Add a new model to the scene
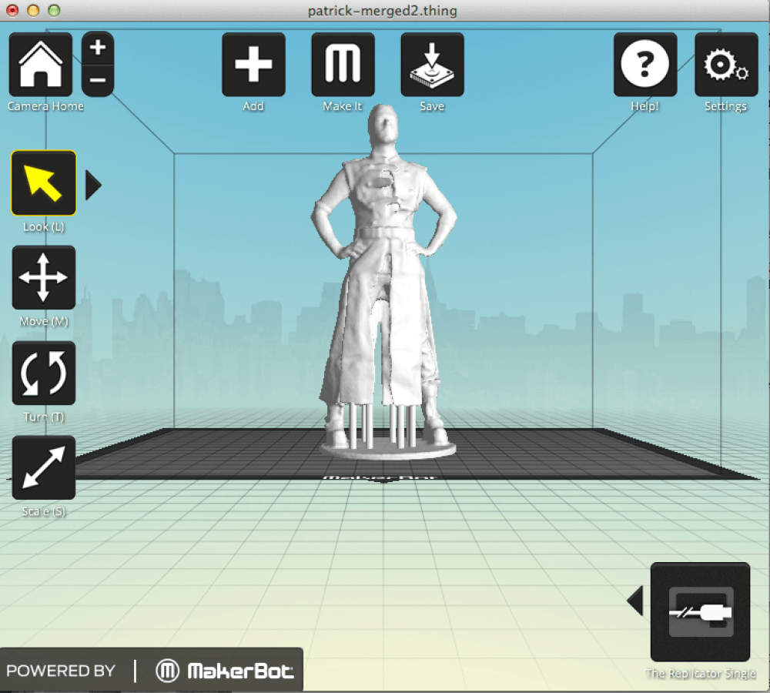 (x=253, y=65)
